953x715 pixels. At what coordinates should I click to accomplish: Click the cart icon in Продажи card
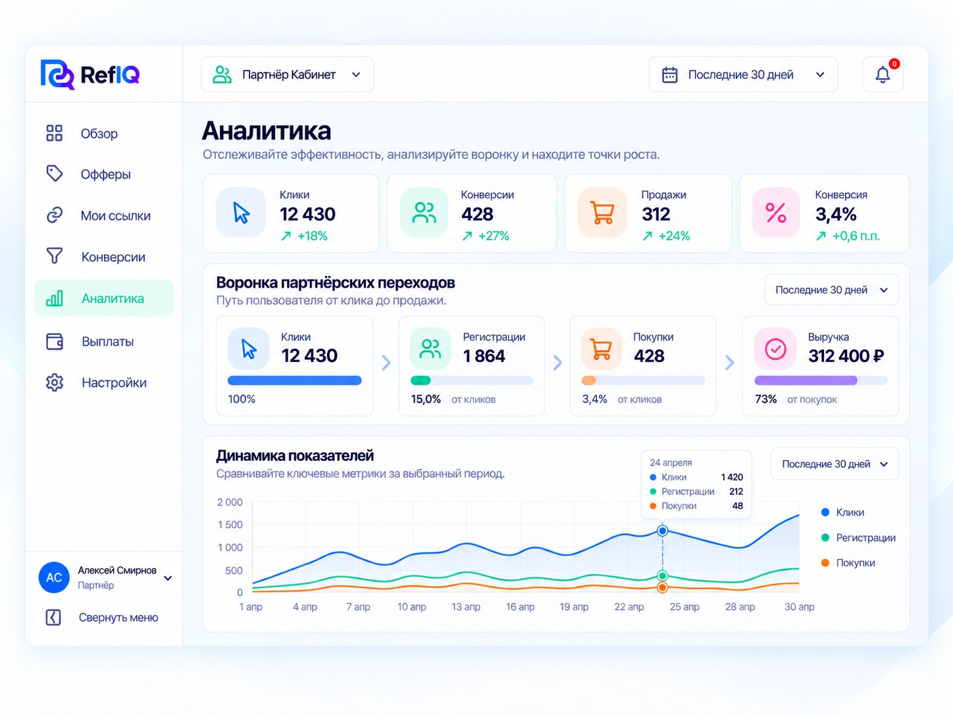603,213
